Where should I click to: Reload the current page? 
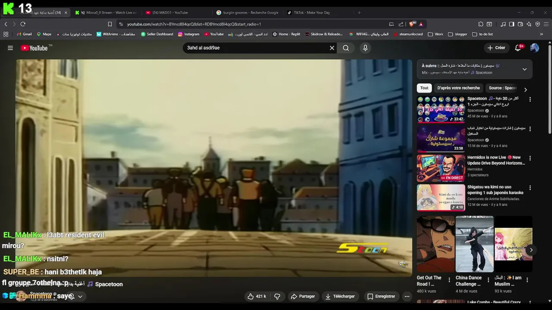click(x=23, y=24)
